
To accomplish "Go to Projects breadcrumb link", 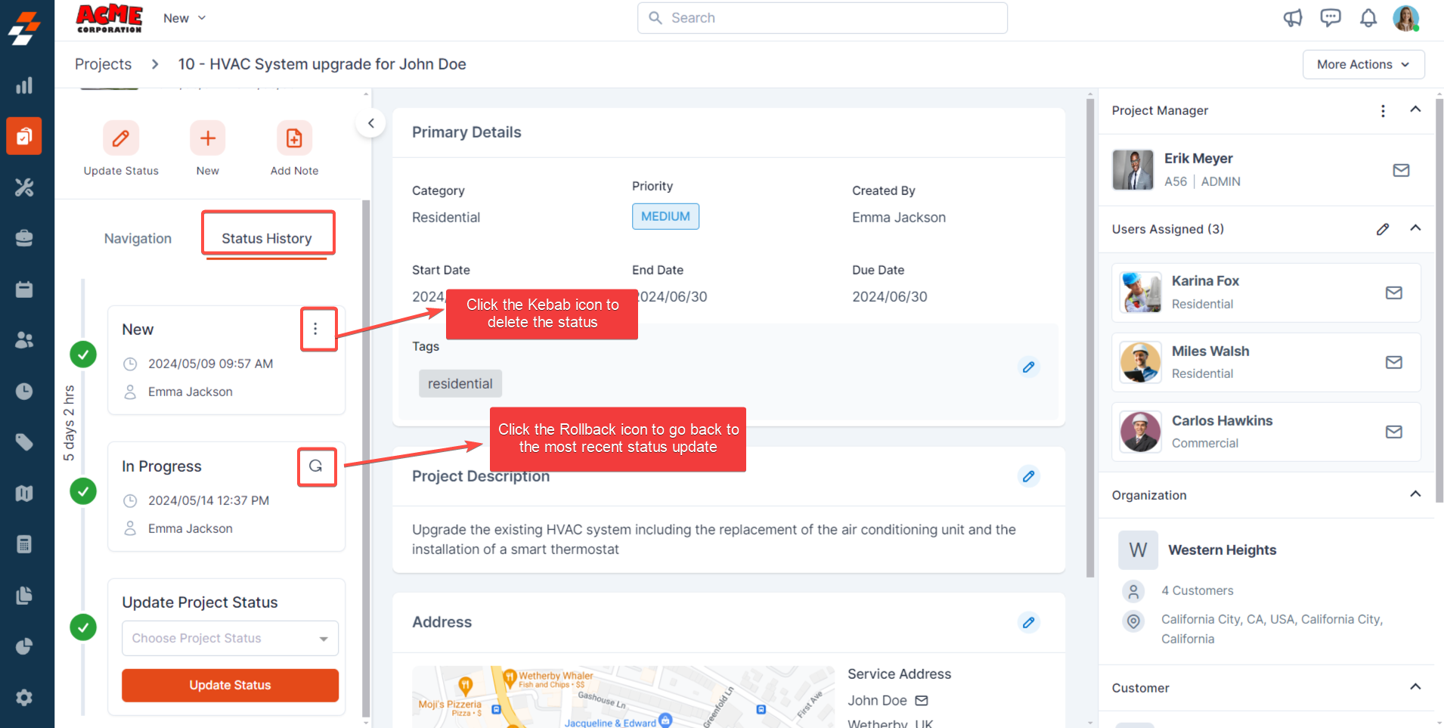I will pos(103,64).
